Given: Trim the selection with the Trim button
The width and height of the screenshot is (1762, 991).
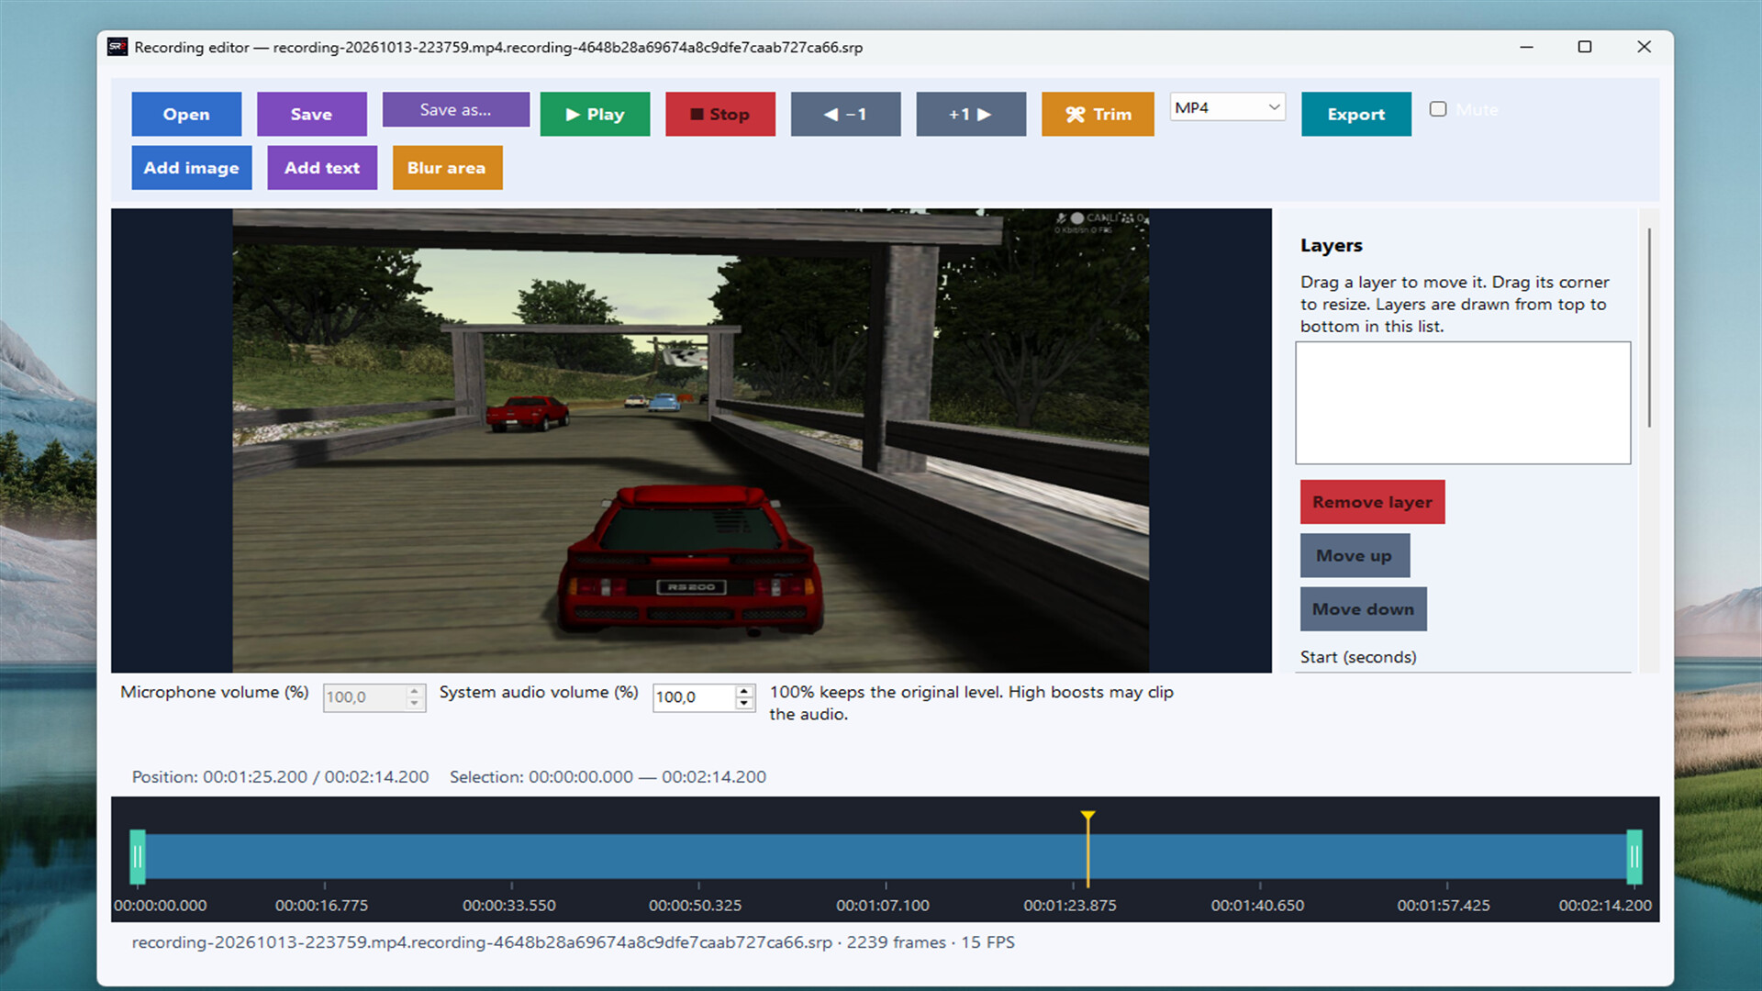Looking at the screenshot, I should pos(1098,114).
